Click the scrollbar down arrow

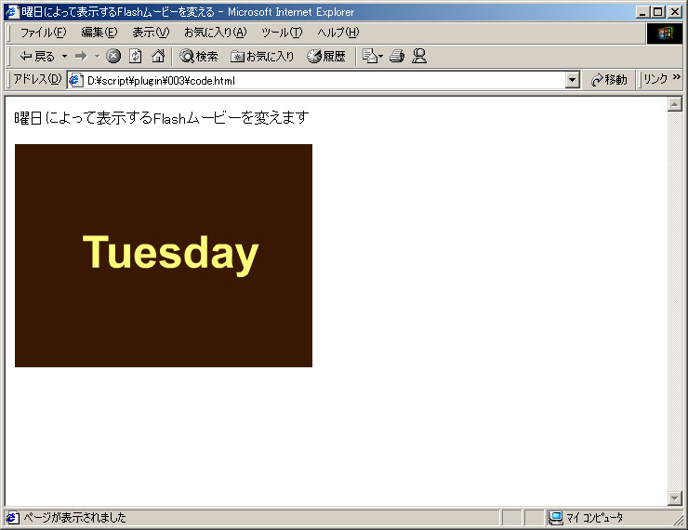point(674,498)
